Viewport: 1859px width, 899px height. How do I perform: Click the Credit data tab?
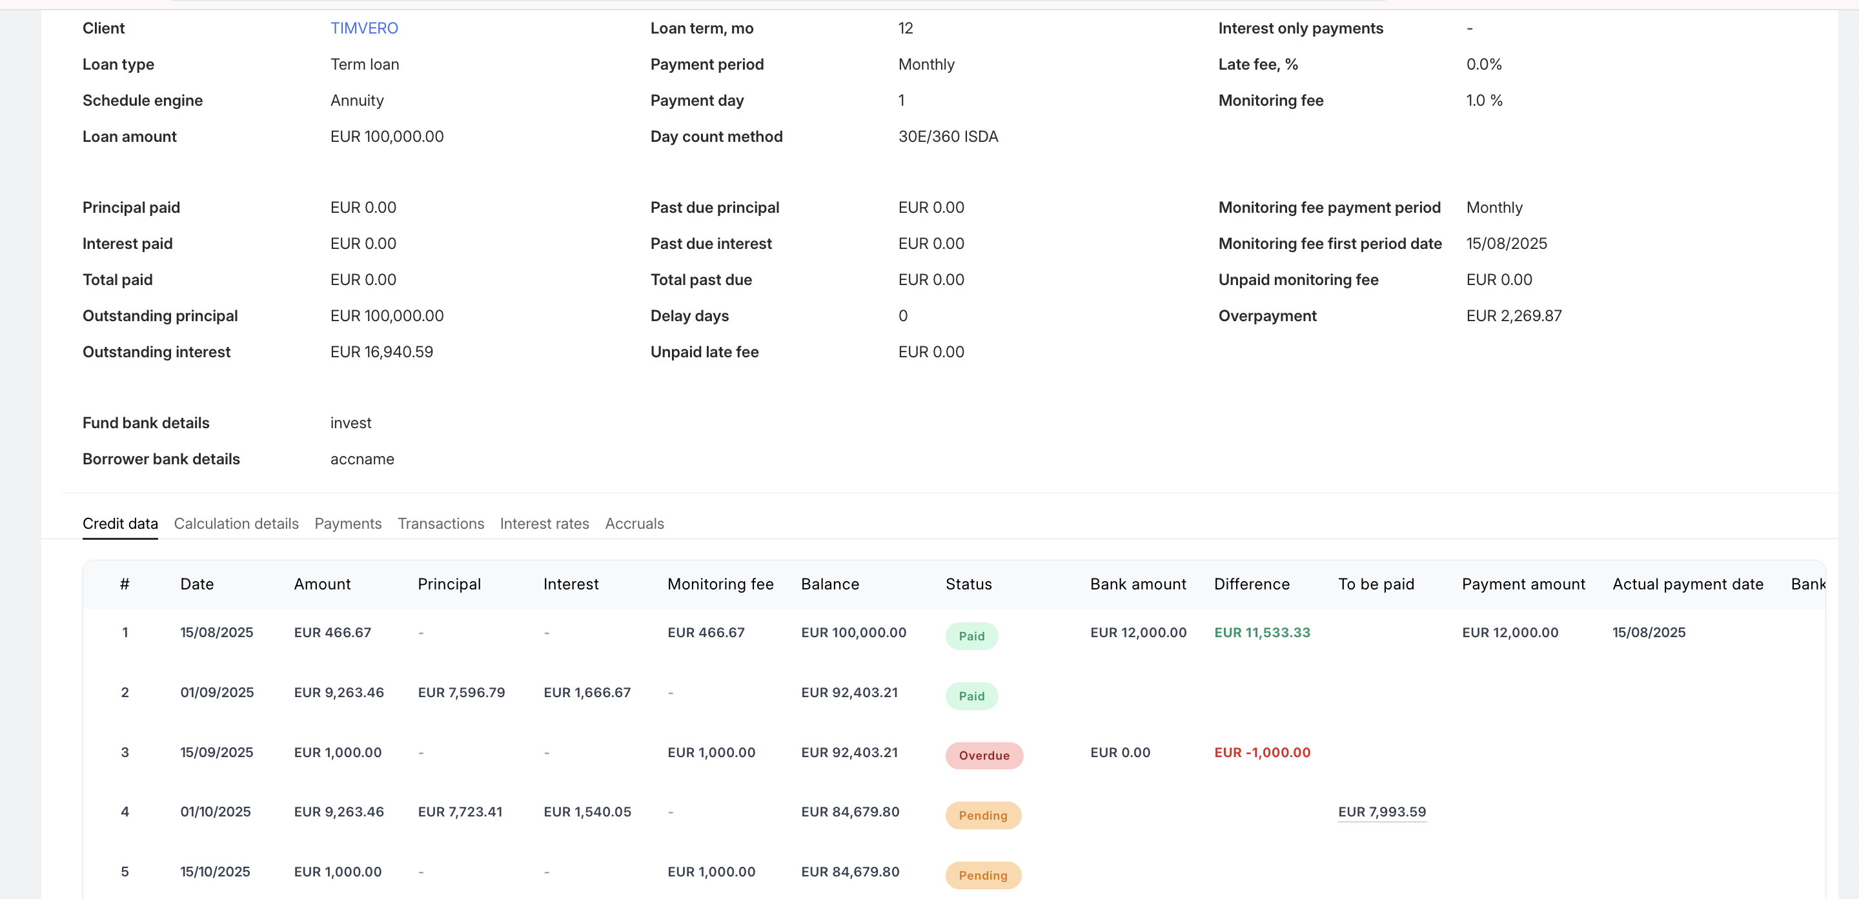(120, 524)
